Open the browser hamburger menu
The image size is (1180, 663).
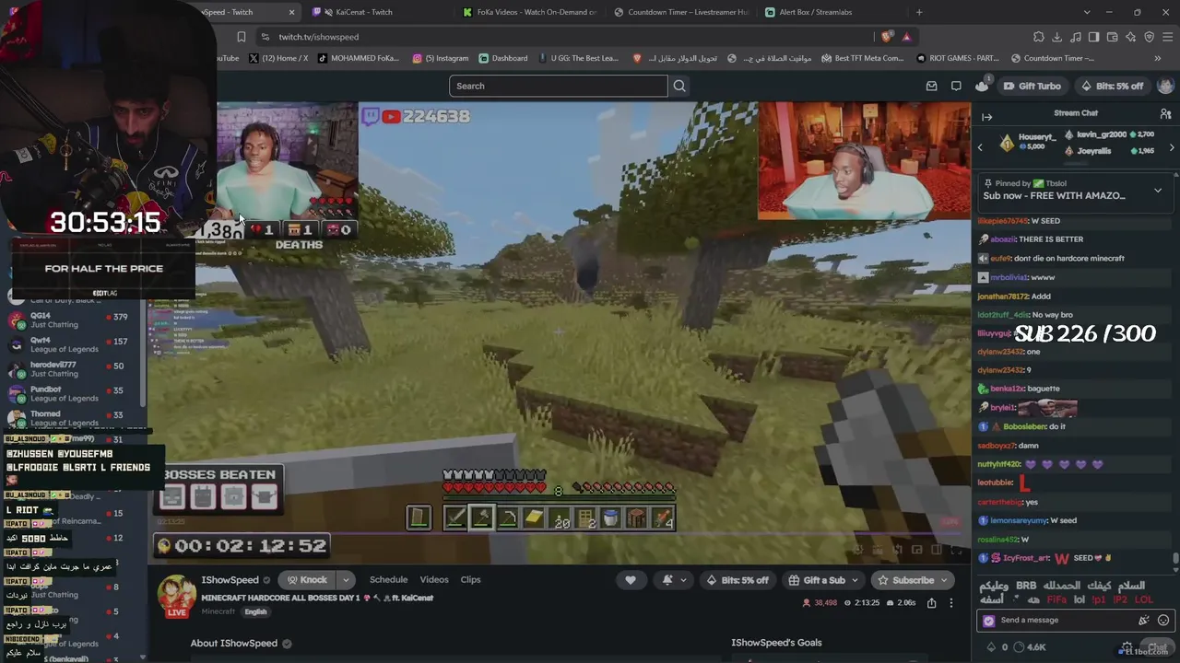click(x=1168, y=37)
